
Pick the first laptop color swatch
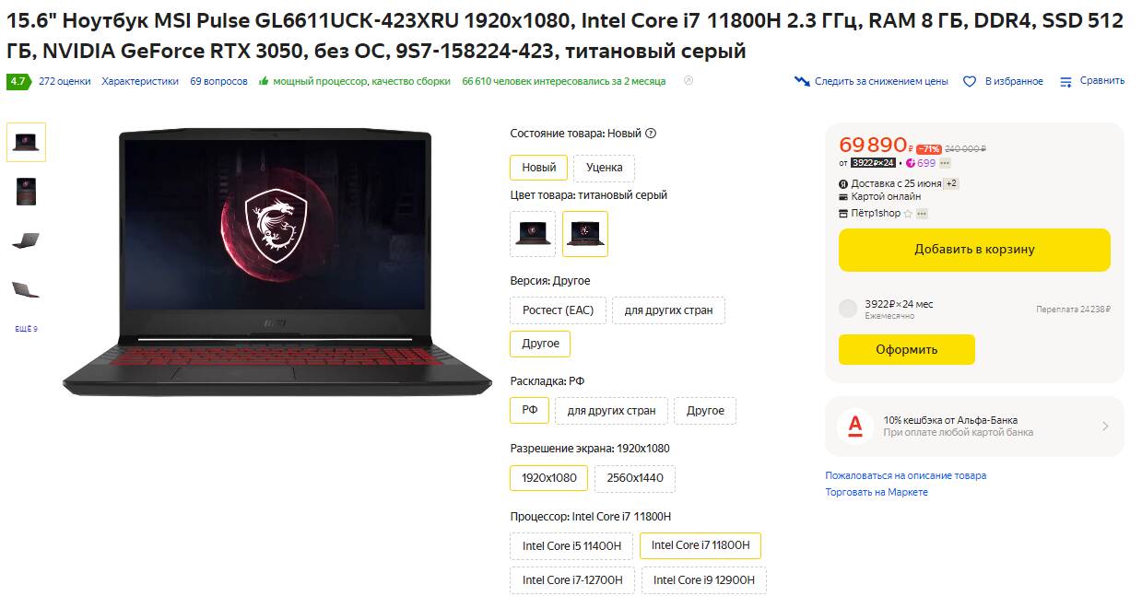tap(533, 234)
